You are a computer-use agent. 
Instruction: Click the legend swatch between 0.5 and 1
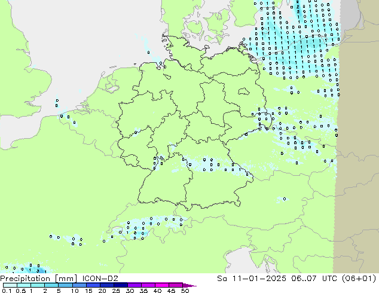tap(24, 285)
